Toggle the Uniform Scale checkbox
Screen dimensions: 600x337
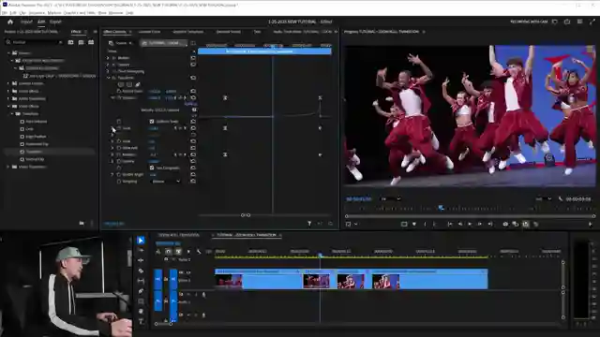[x=152, y=122]
